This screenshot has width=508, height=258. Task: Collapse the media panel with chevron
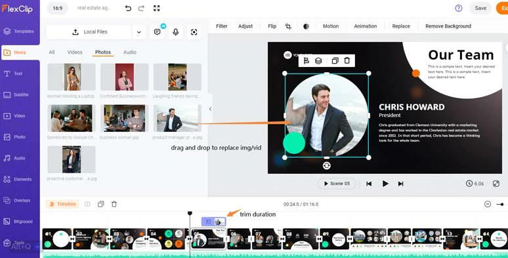[x=210, y=109]
